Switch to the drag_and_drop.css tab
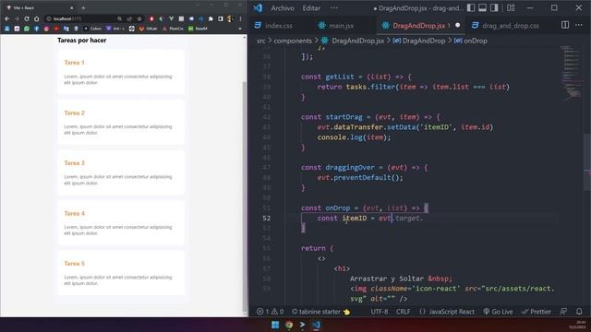Viewport: 591px width, 332px height. click(505, 26)
